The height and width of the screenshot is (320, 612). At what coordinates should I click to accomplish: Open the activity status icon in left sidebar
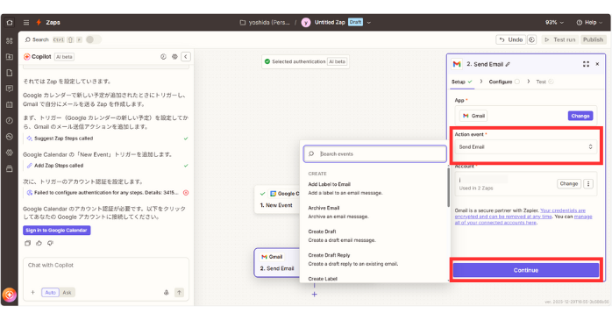click(x=10, y=137)
